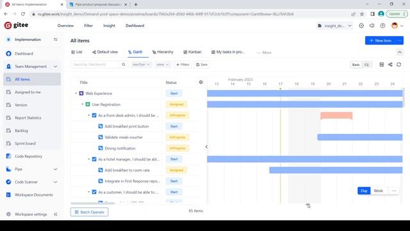The width and height of the screenshot is (410, 231).
Task: Open the insight_de workspace dropdown
Action: click(334, 26)
